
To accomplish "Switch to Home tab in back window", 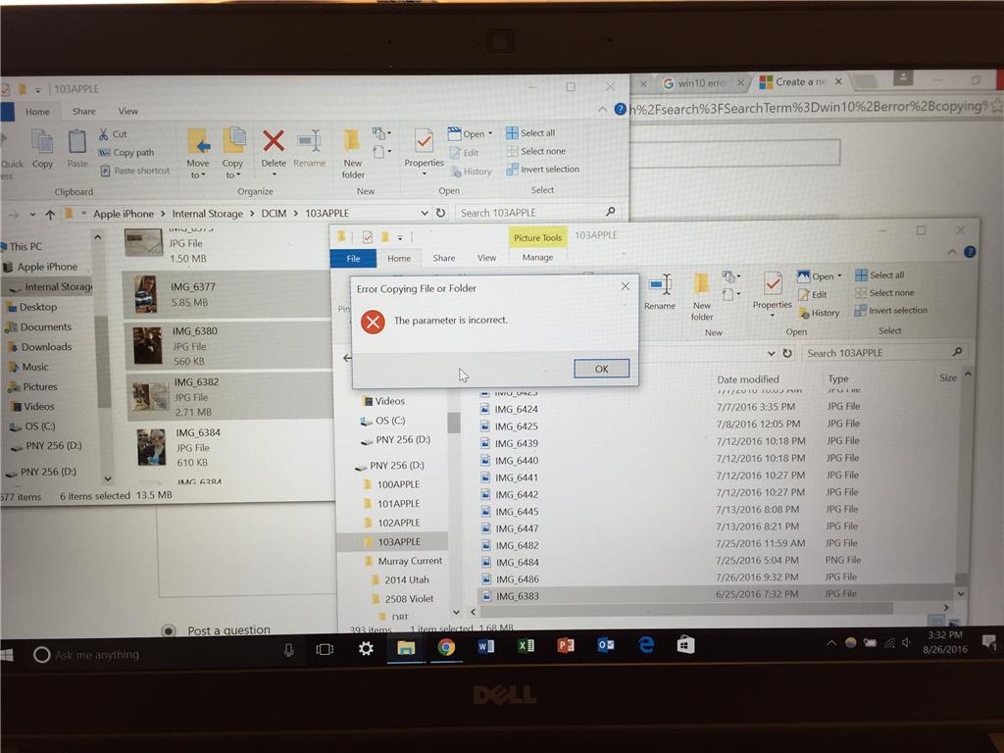I will click(x=37, y=112).
